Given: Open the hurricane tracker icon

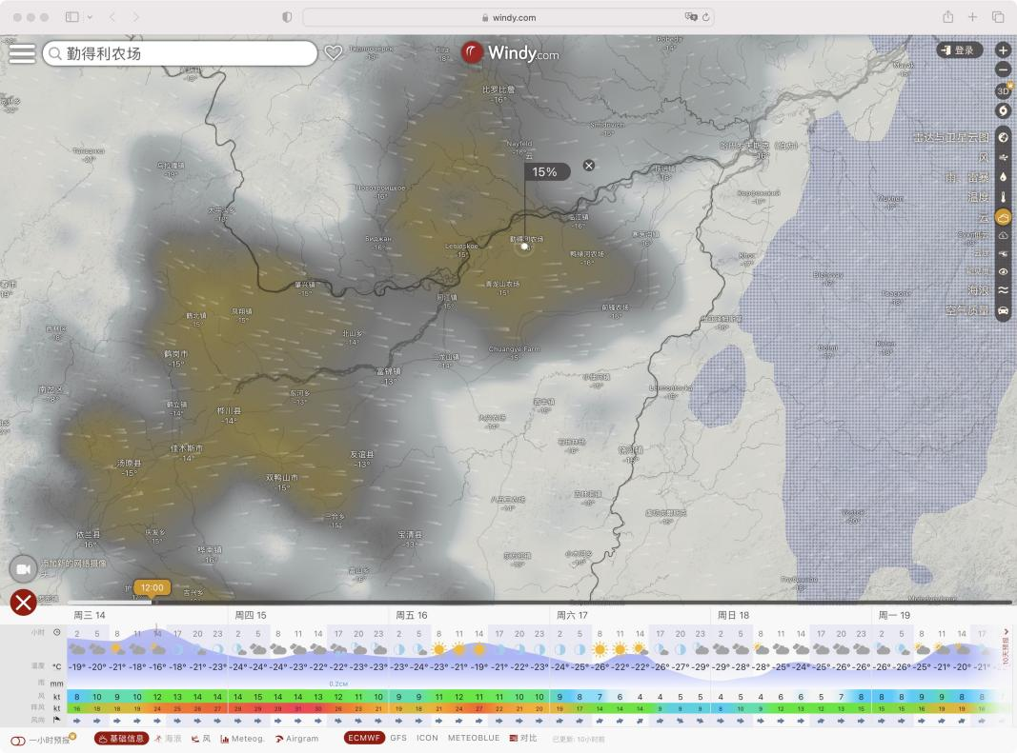Looking at the screenshot, I should tap(1003, 110).
